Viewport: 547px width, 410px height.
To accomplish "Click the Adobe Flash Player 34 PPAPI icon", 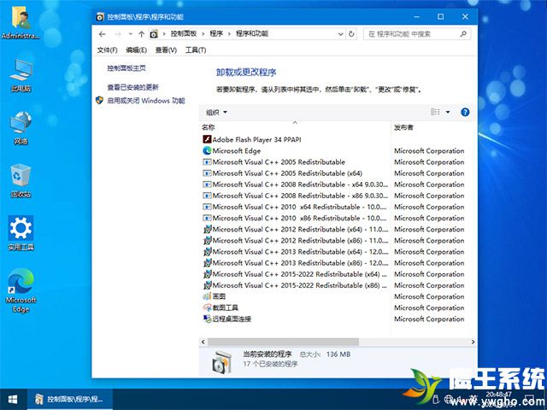I will (x=207, y=139).
